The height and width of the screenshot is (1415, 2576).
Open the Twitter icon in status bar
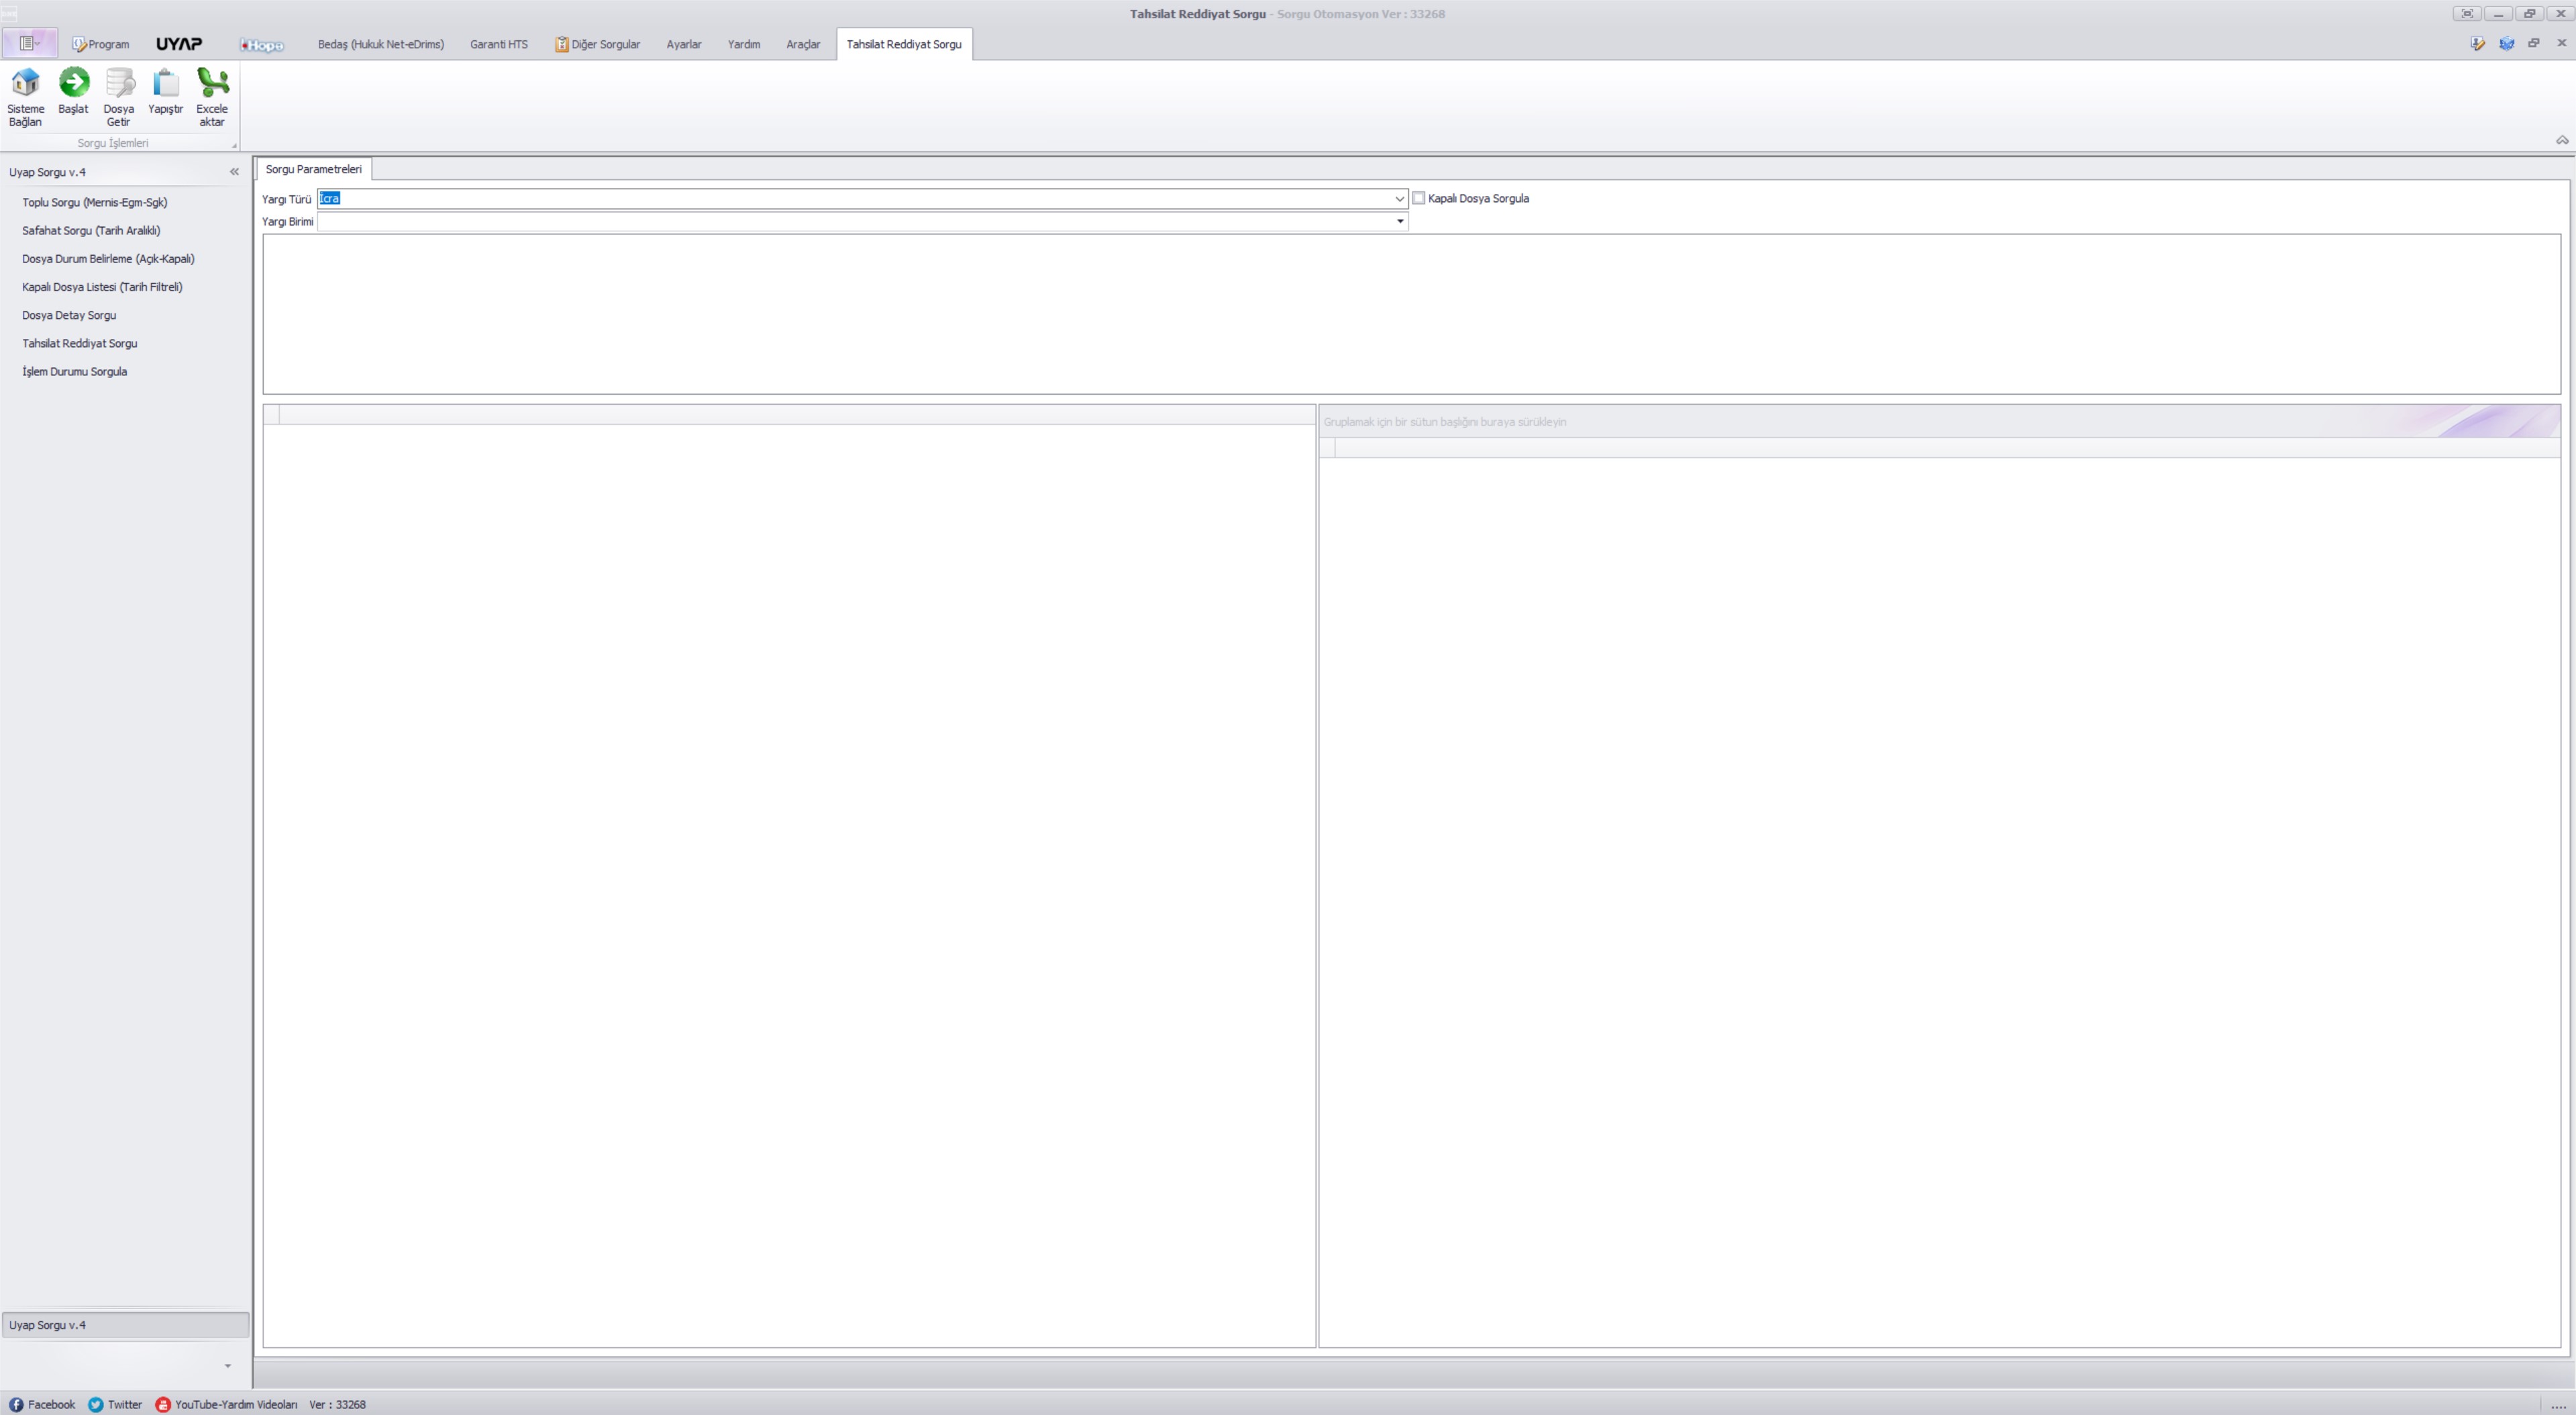96,1404
